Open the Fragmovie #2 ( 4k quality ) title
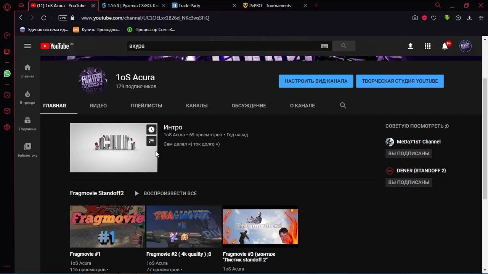Viewport: 488px width, 274px height. 179,254
